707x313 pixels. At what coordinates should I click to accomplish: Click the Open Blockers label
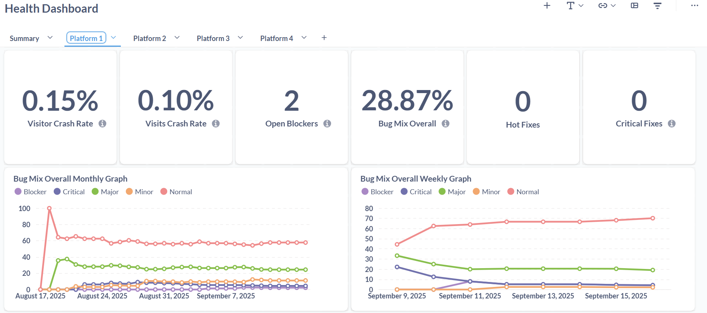292,124
